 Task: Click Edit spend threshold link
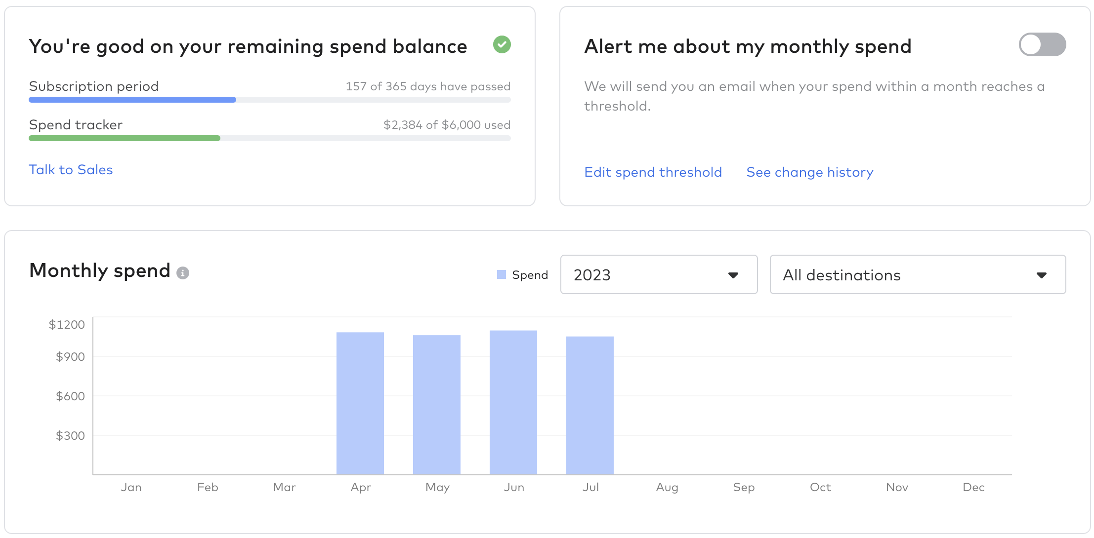pos(653,172)
